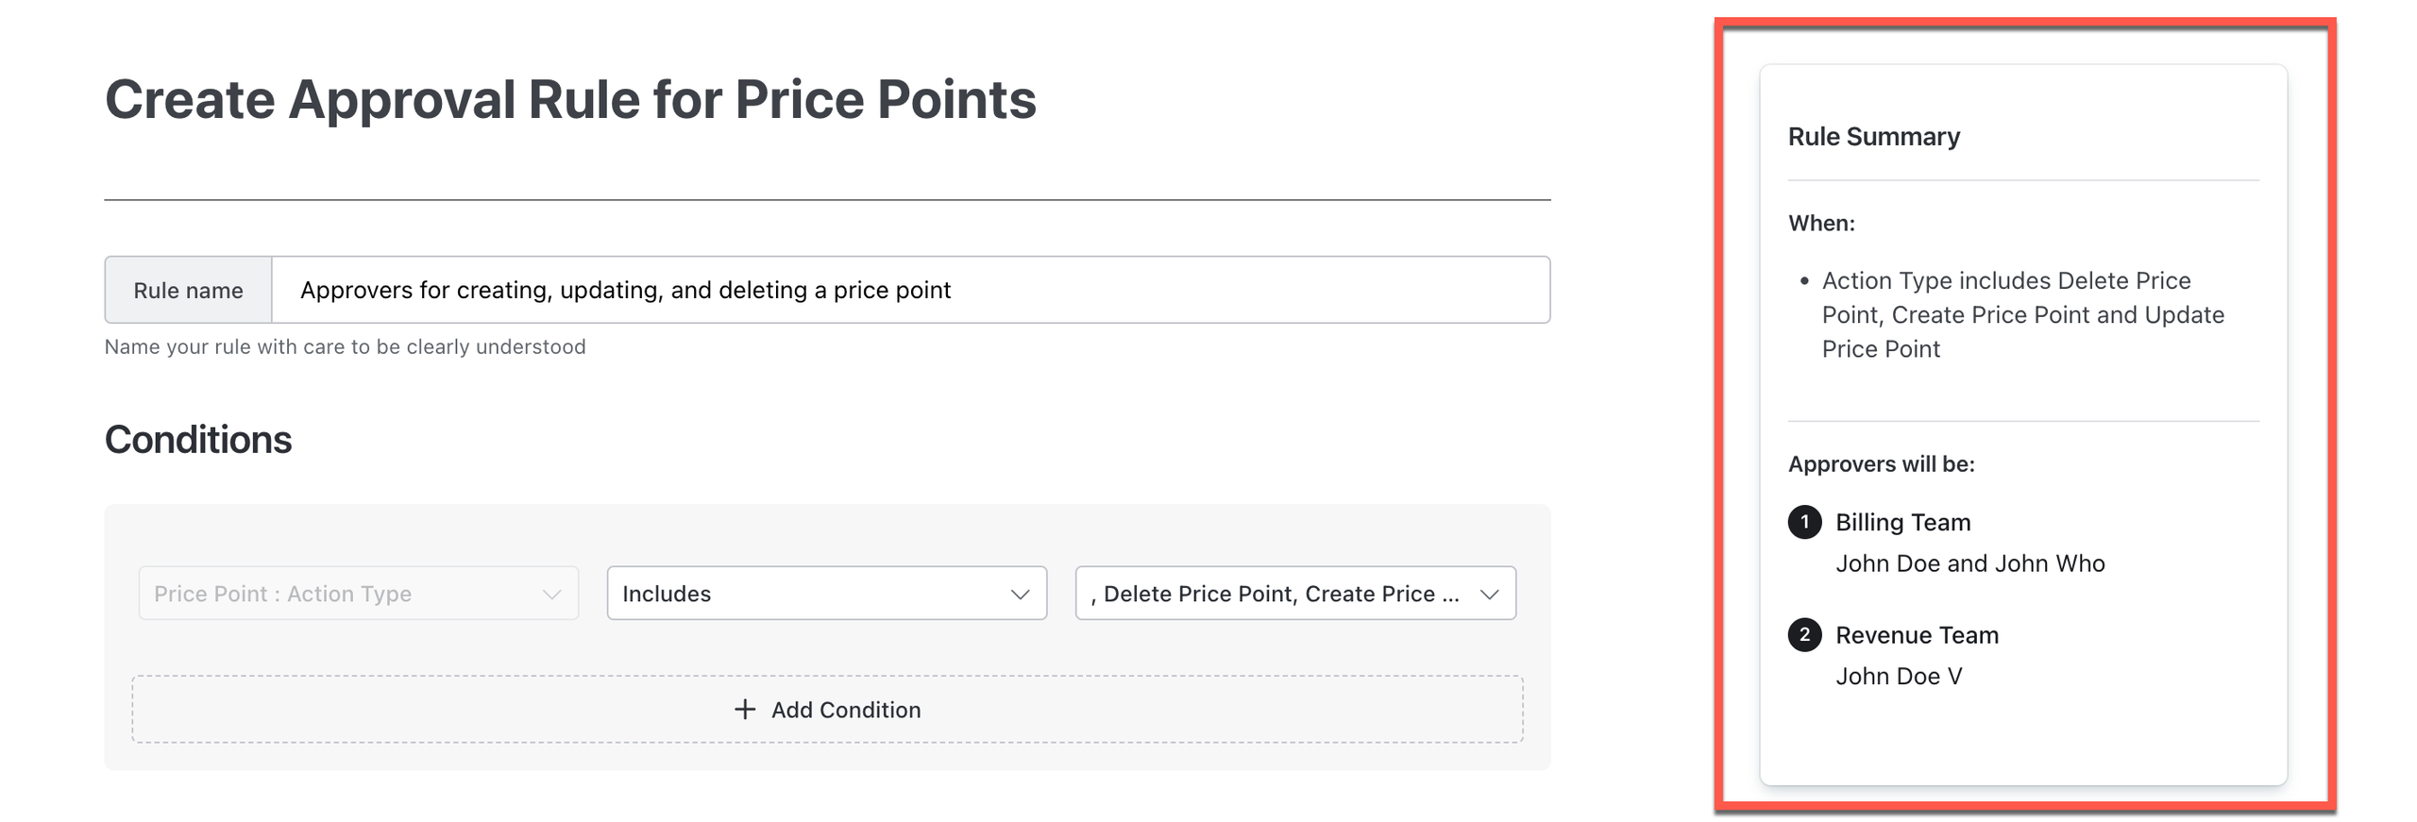Select the John Doe and John Who text
The width and height of the screenshot is (2417, 822).
(1969, 563)
